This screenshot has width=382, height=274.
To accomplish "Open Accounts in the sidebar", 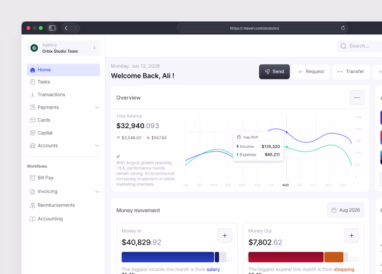I will click(63, 146).
